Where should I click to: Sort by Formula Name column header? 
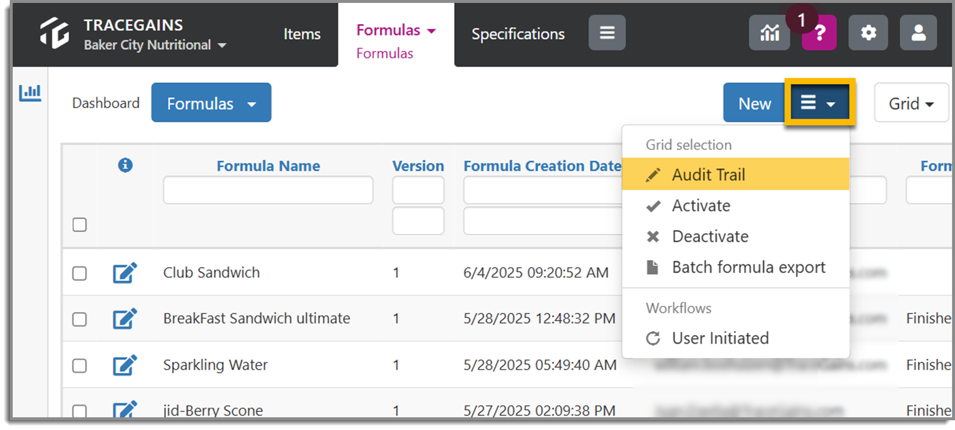point(268,166)
